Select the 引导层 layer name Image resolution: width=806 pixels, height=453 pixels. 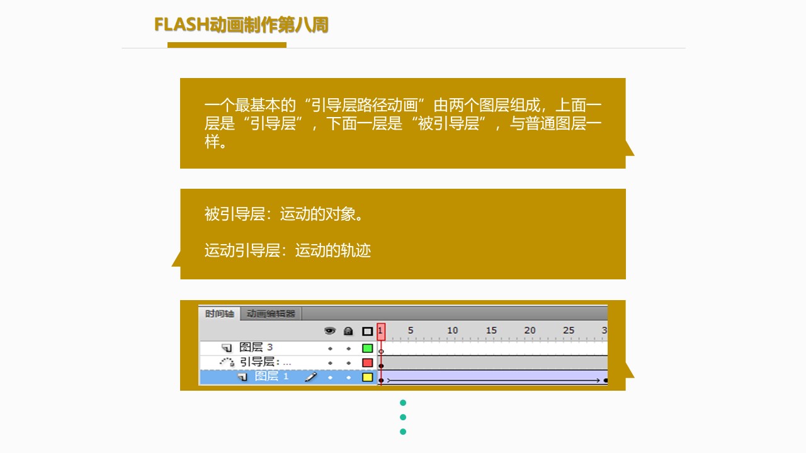point(266,362)
